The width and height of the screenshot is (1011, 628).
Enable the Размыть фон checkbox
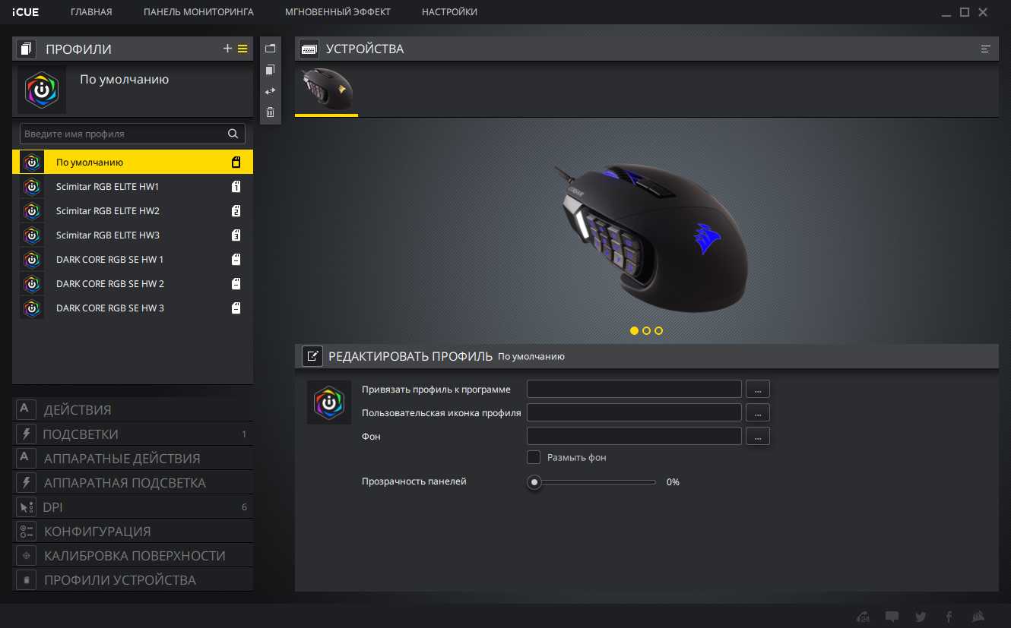[x=534, y=457]
